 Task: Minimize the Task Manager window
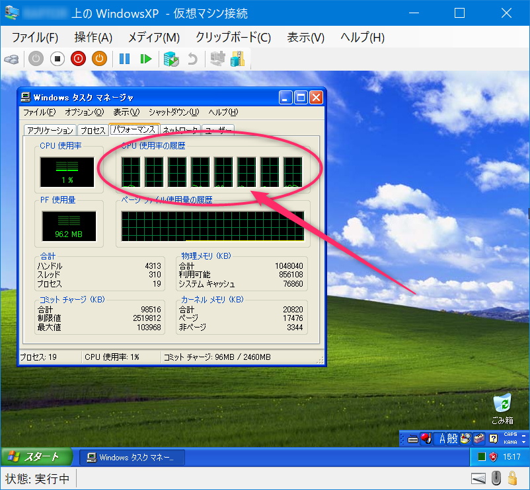click(285, 98)
